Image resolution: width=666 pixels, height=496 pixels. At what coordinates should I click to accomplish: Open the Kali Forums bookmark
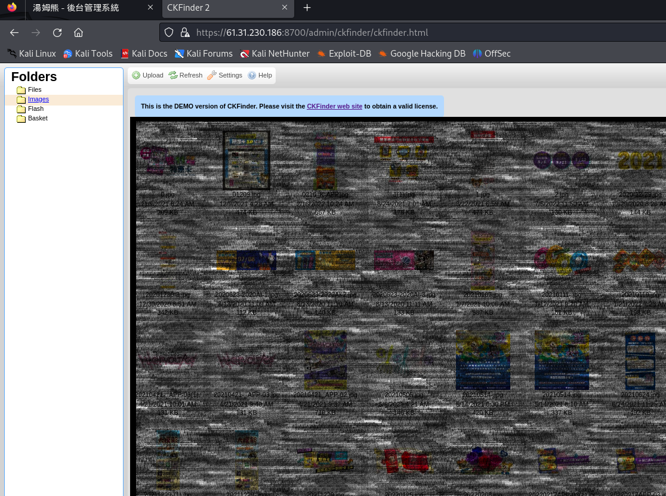[204, 54]
